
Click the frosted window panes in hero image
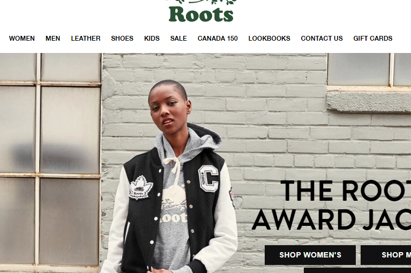click(x=50, y=159)
